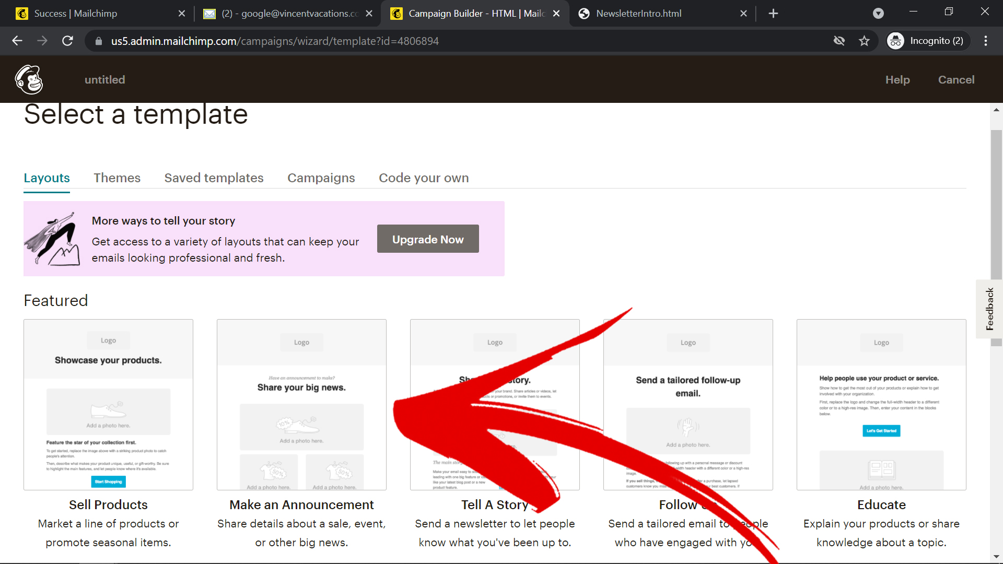Close the Success | Mailchimp tab

pyautogui.click(x=182, y=14)
